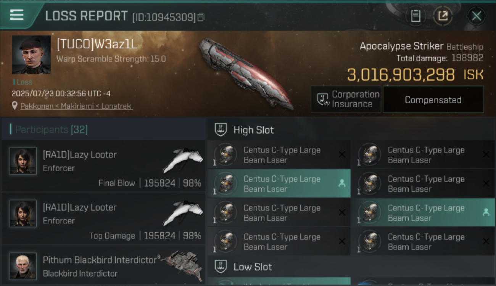Open the hamburger menu icon
The height and width of the screenshot is (286, 496).
click(17, 15)
